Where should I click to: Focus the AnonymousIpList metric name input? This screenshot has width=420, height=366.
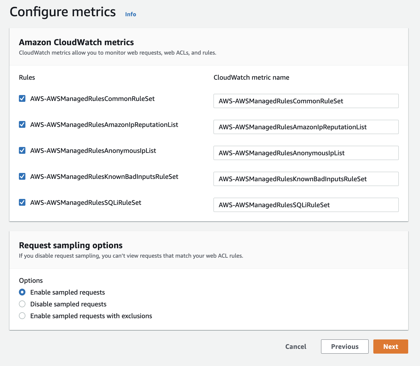[x=306, y=153]
